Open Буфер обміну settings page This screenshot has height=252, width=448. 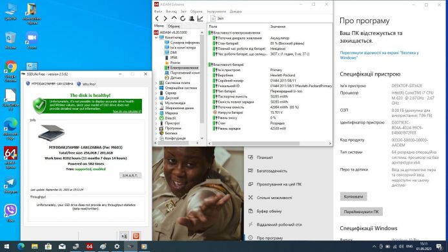pyautogui.click(x=269, y=211)
